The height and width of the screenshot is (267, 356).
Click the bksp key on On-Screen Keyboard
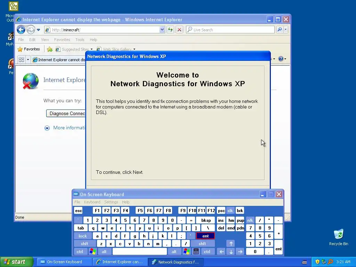click(206, 220)
